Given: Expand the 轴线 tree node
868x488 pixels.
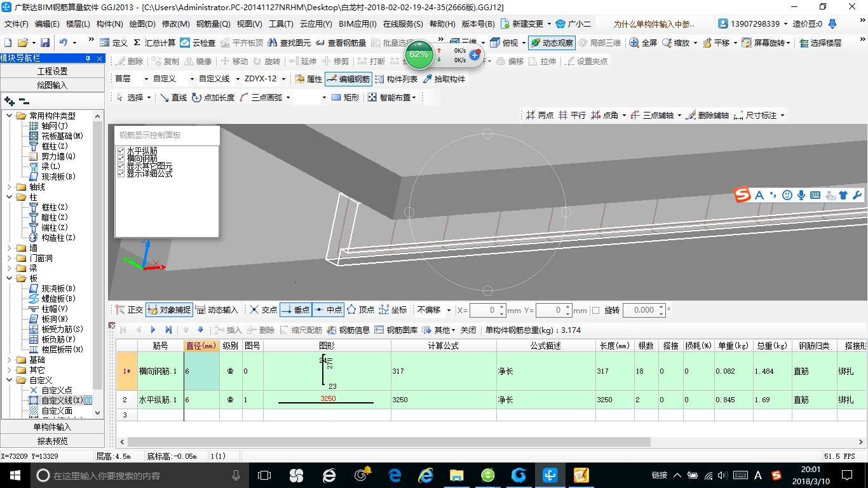Looking at the screenshot, I should click(x=10, y=187).
